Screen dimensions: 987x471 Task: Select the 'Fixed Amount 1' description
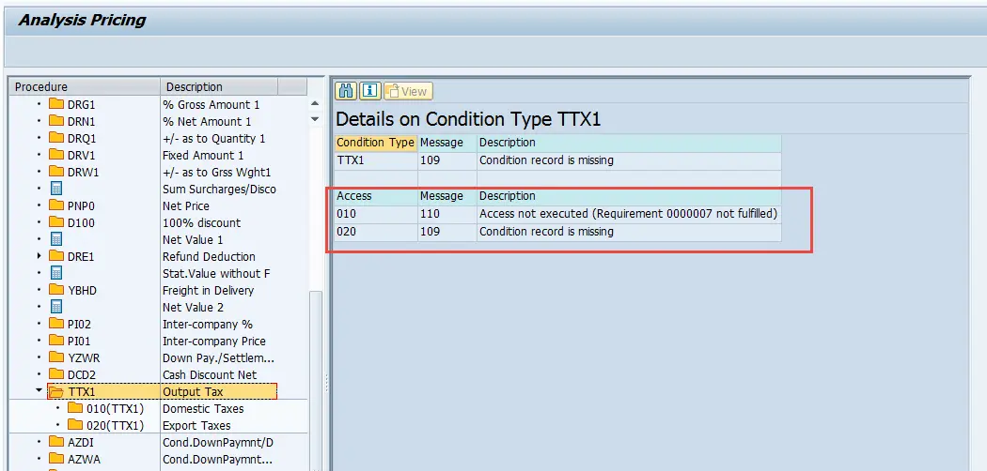pos(203,155)
